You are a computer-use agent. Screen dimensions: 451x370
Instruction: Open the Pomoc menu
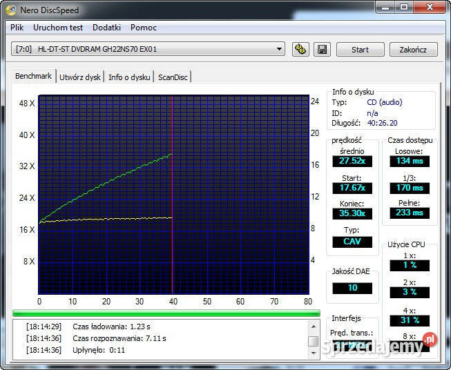point(144,28)
